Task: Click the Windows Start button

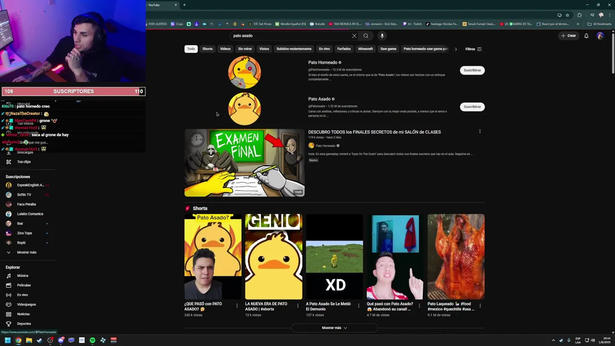Action: coord(8,340)
